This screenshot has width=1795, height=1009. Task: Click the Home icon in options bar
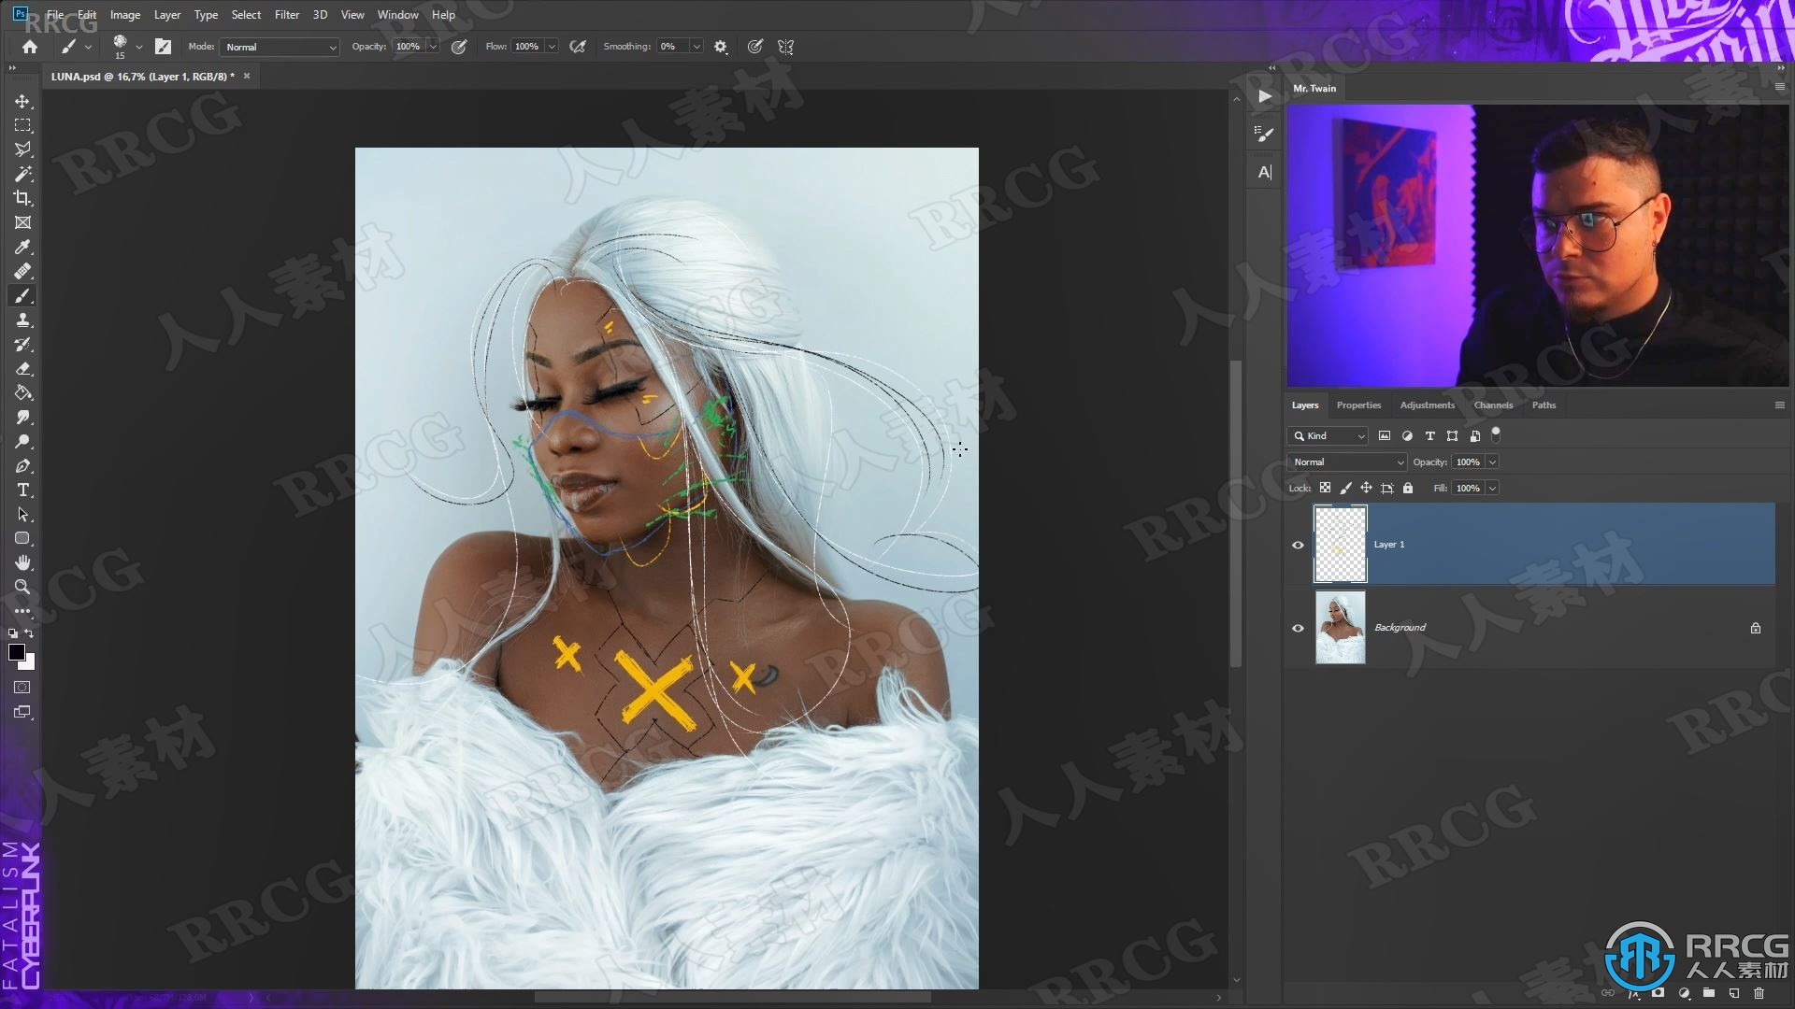(x=30, y=47)
